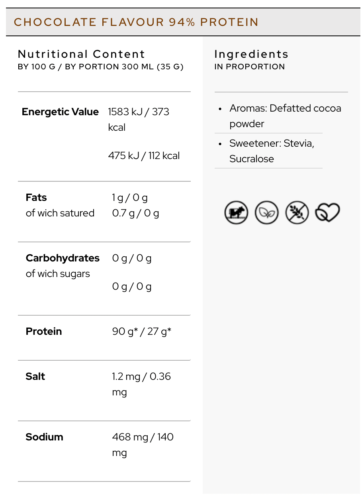Click the 90 g* / 27 g* protein value

click(x=142, y=332)
